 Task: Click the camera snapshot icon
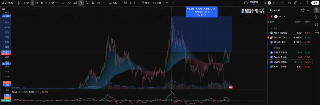307,3
